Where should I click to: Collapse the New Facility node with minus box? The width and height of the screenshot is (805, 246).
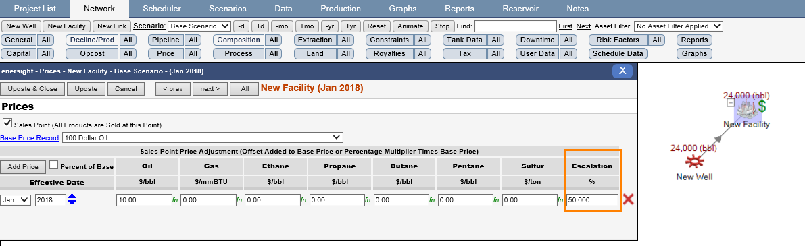(x=731, y=103)
